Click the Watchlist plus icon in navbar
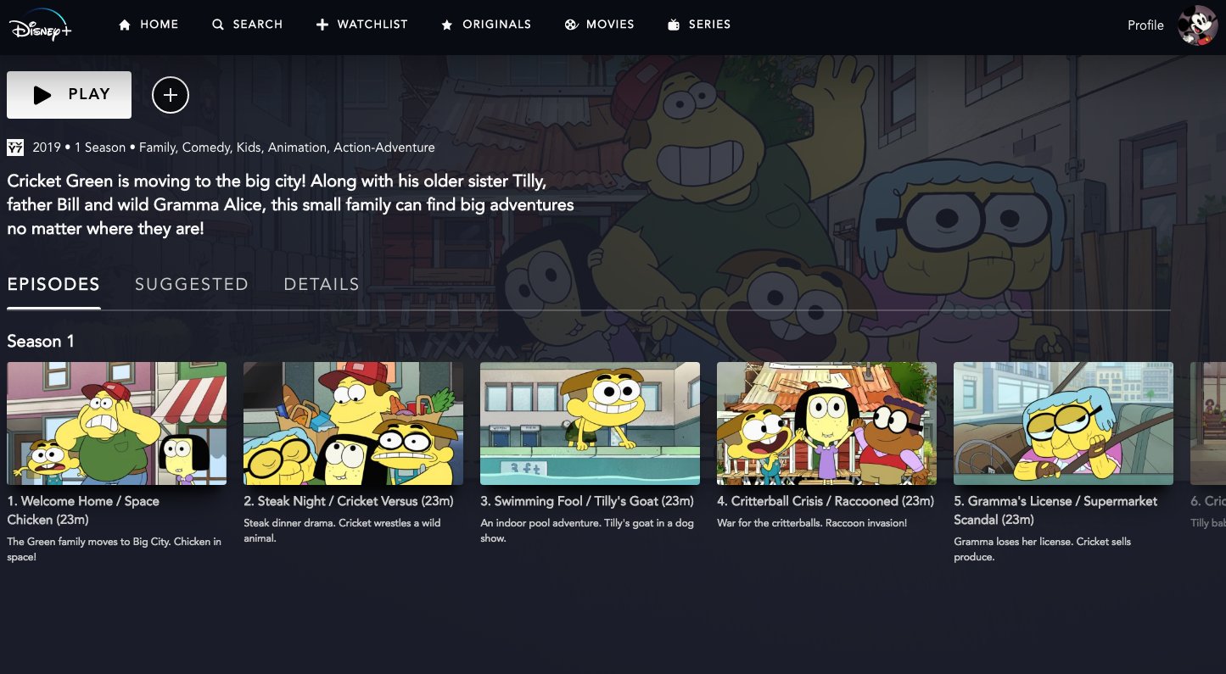The image size is (1226, 674). (322, 25)
